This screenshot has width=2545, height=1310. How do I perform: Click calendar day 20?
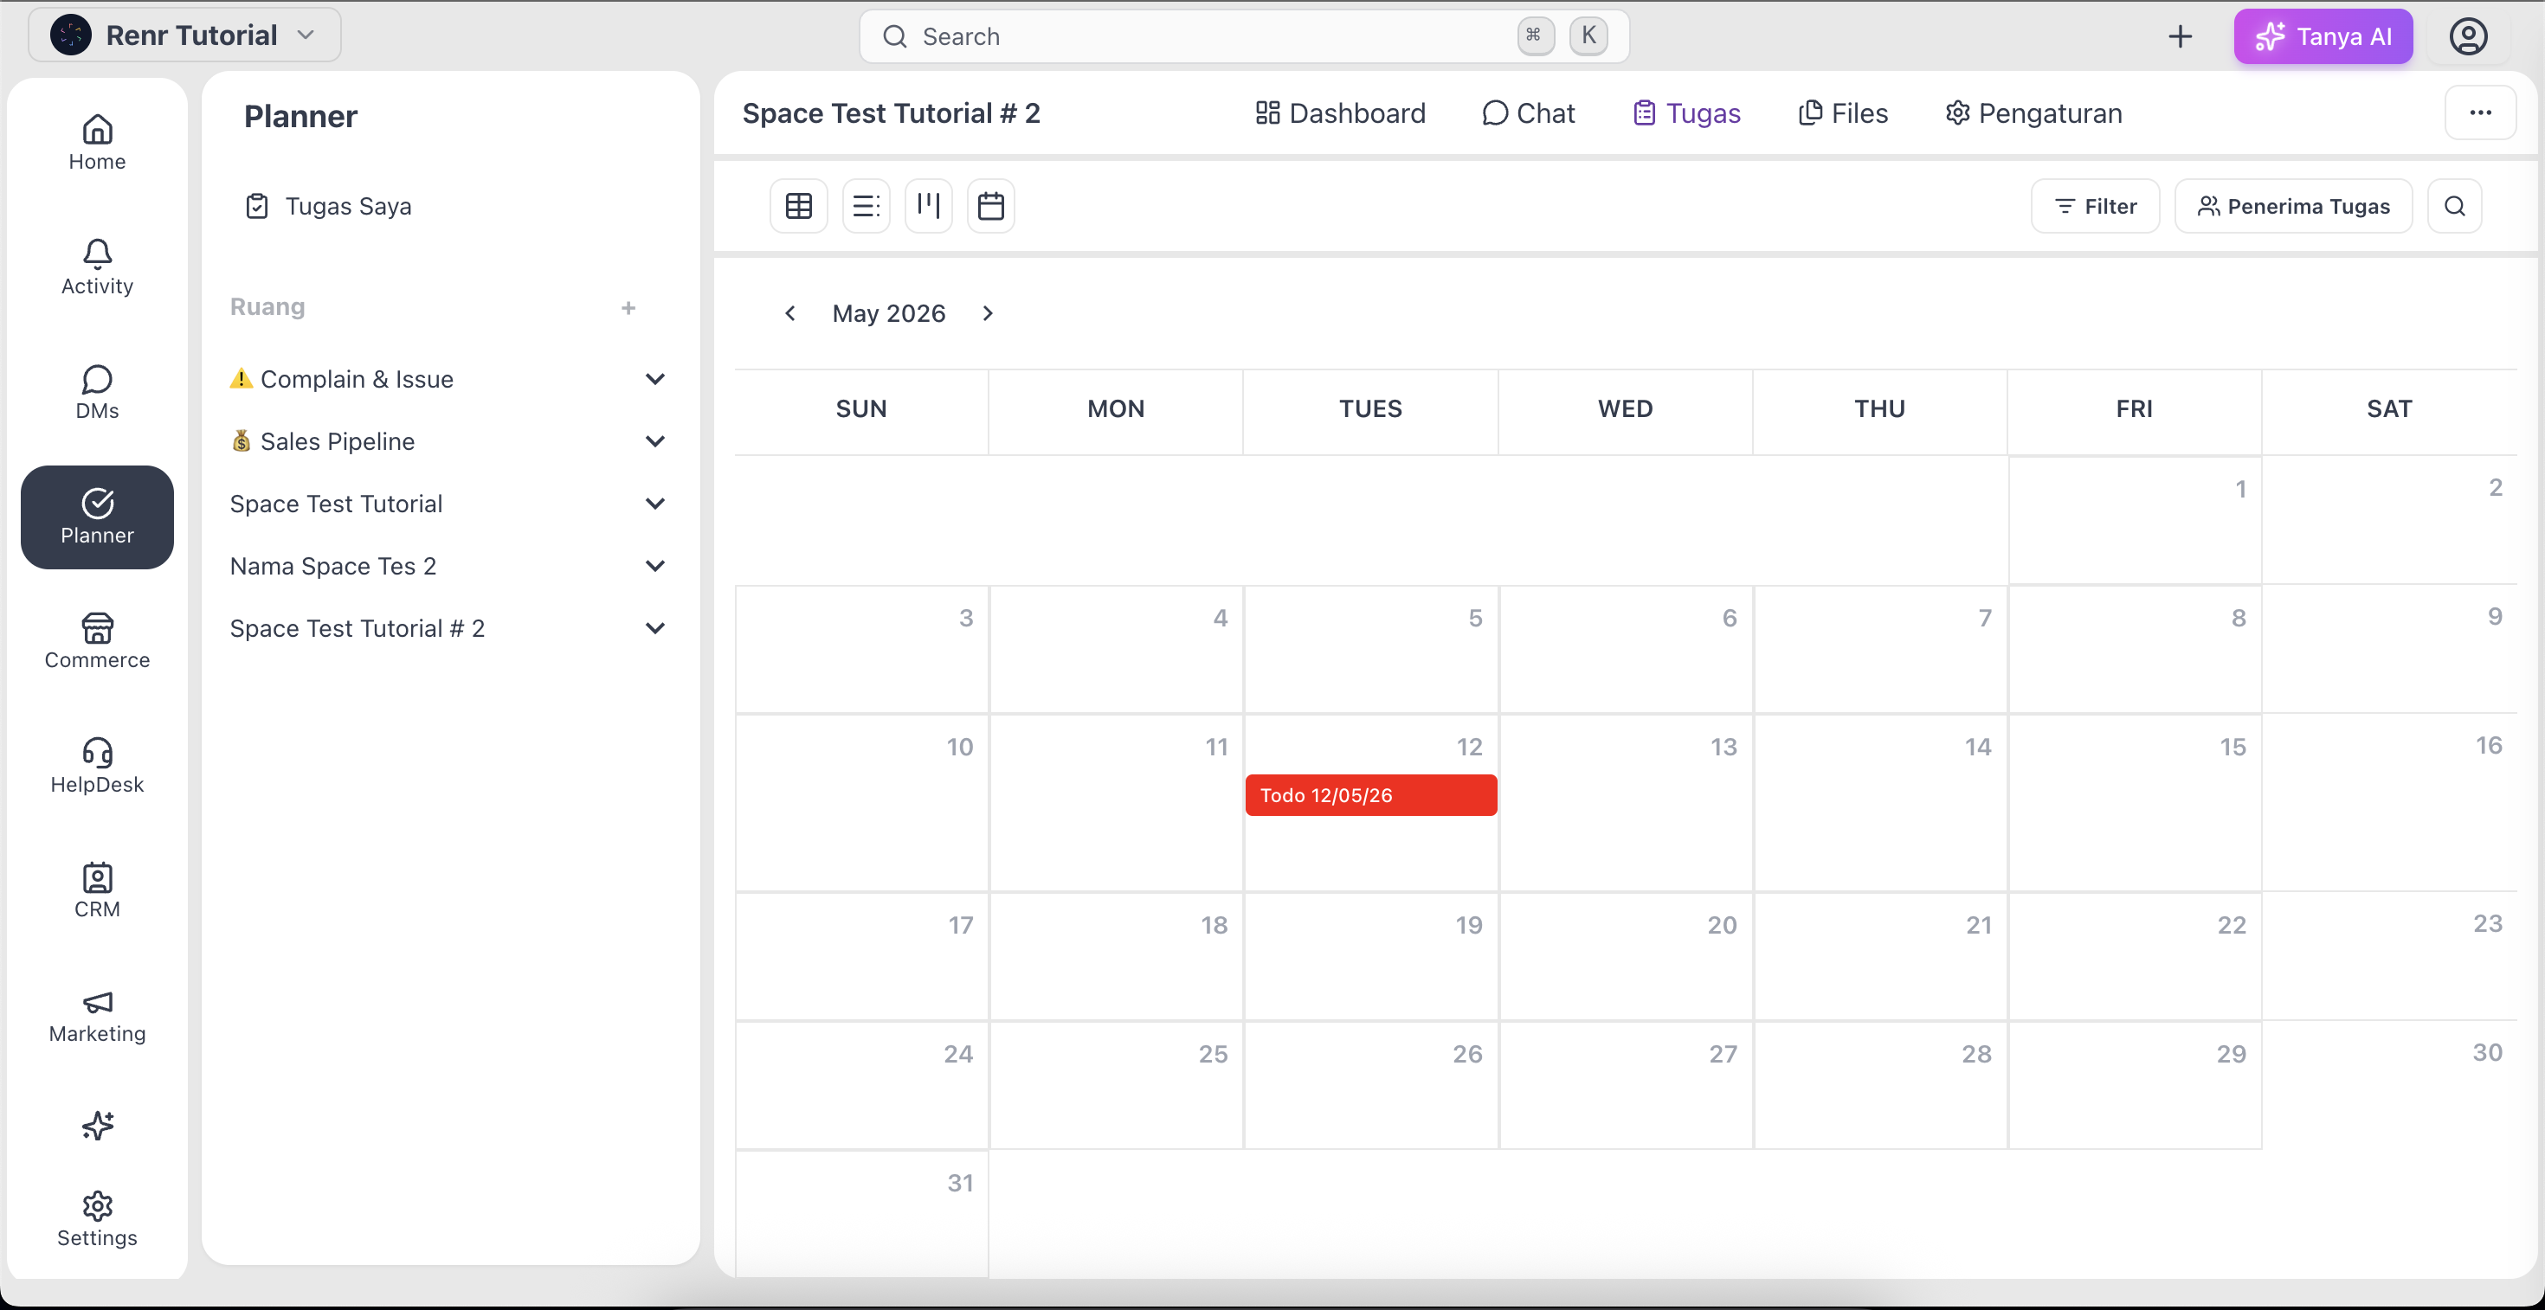1625,957
